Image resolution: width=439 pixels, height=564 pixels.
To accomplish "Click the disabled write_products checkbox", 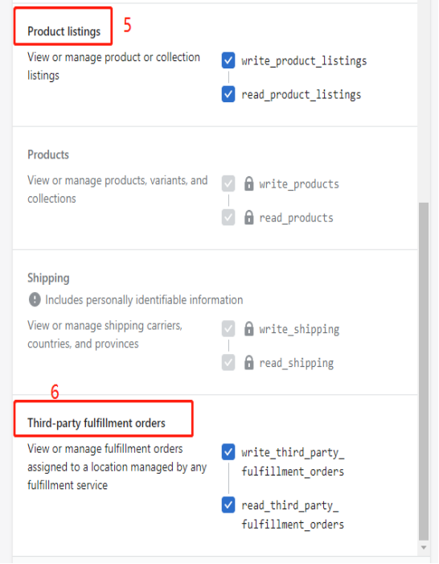I will (x=228, y=183).
